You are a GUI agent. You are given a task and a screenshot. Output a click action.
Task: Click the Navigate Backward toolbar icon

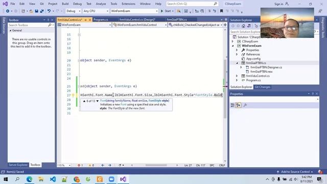pos(8,11)
